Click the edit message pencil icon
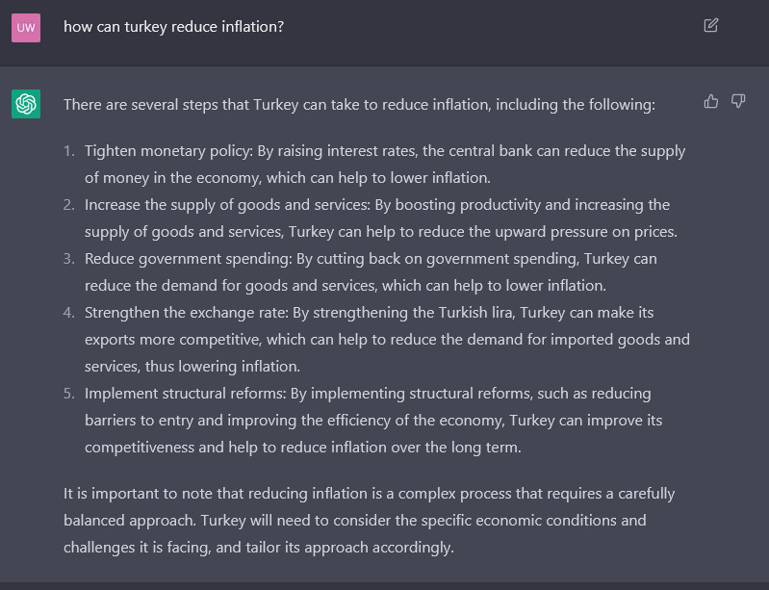769x590 pixels. [x=711, y=25]
